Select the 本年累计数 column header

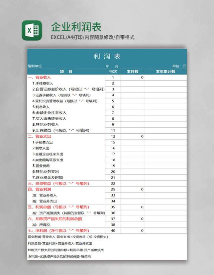pyautogui.click(x=166, y=72)
